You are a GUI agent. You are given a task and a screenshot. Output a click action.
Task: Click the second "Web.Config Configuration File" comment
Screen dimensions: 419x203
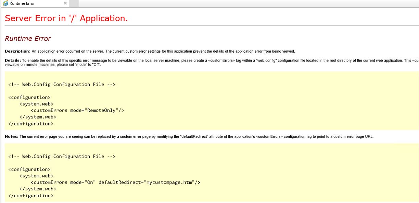[x=62, y=157]
